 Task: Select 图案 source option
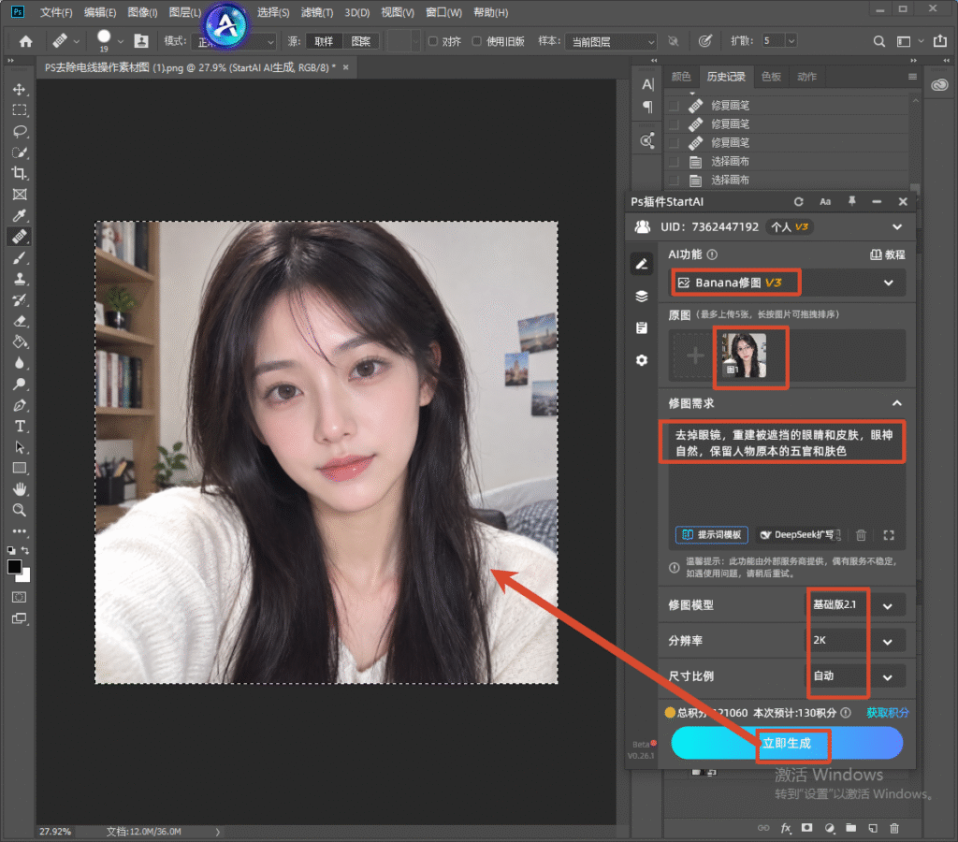(361, 41)
